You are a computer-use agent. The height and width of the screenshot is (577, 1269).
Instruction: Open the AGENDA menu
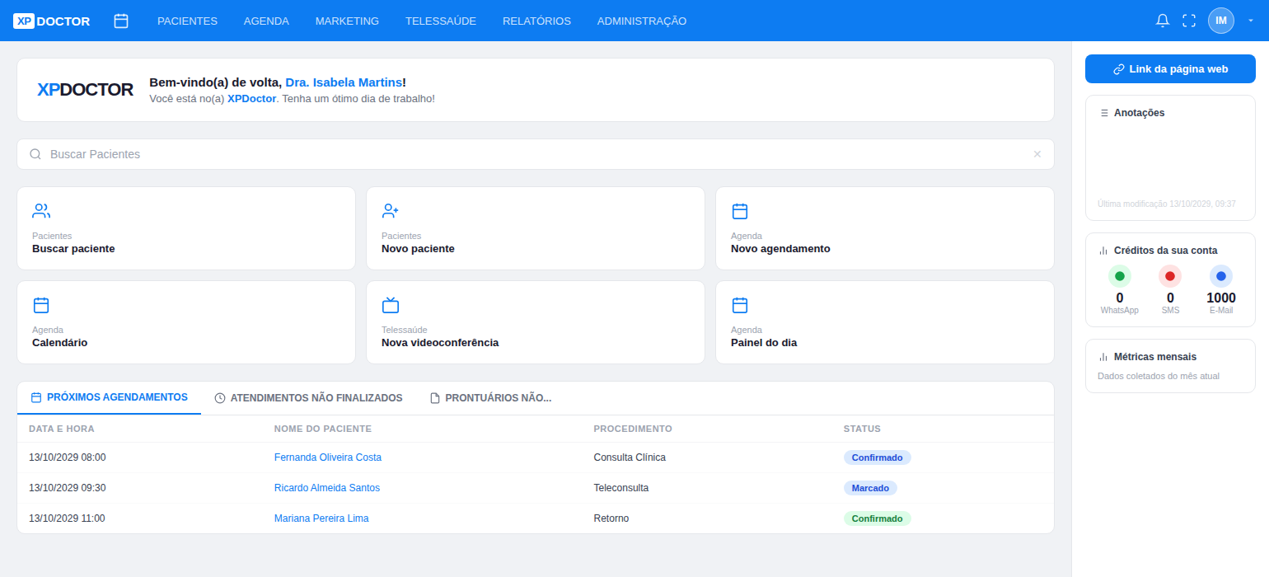(266, 21)
